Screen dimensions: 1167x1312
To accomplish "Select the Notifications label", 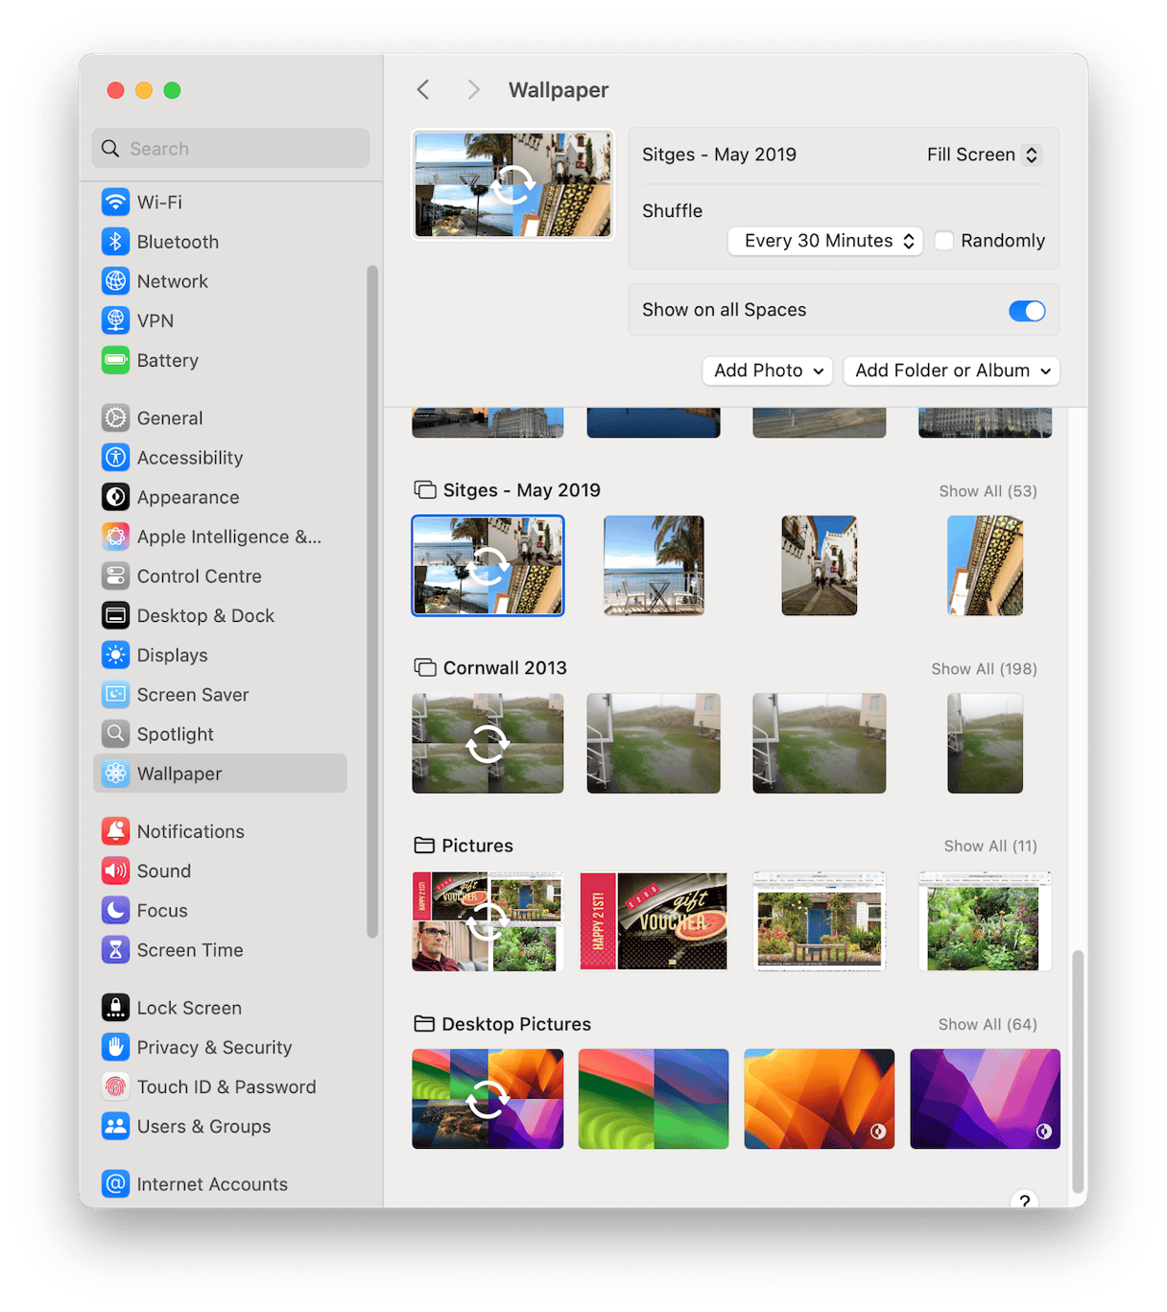I will click(191, 831).
